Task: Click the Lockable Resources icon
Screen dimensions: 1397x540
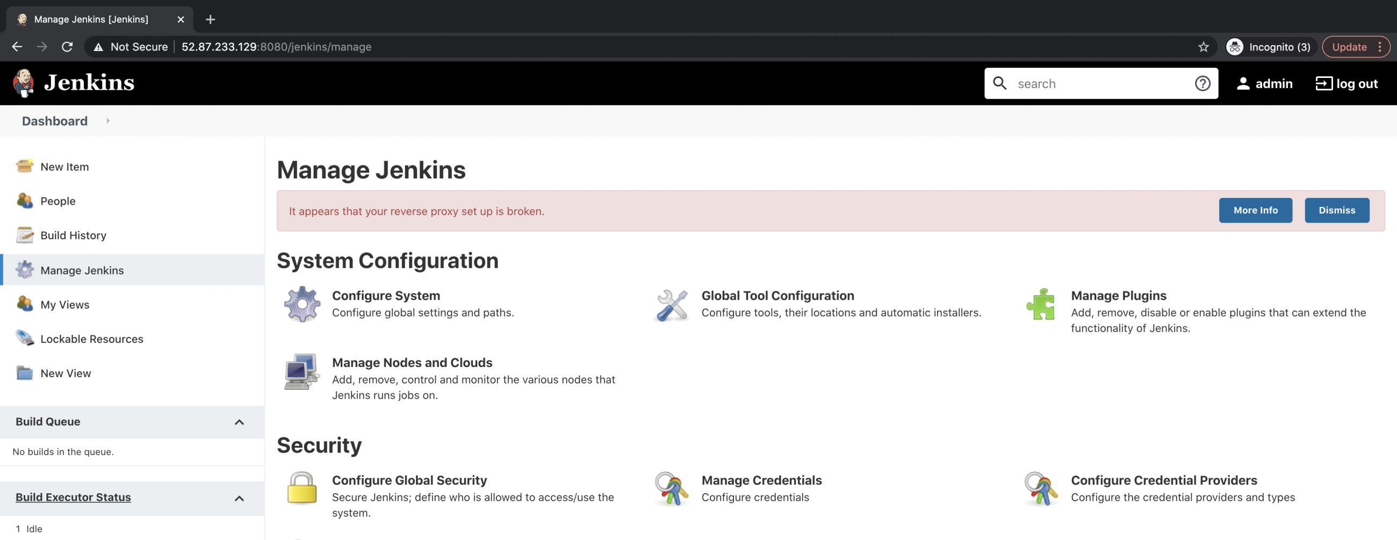Action: [24, 339]
